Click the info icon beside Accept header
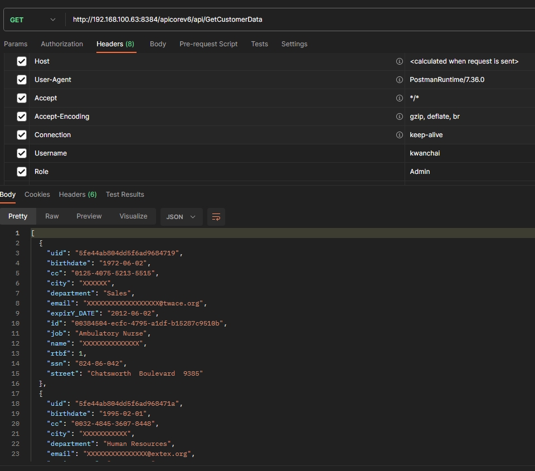 [x=399, y=98]
